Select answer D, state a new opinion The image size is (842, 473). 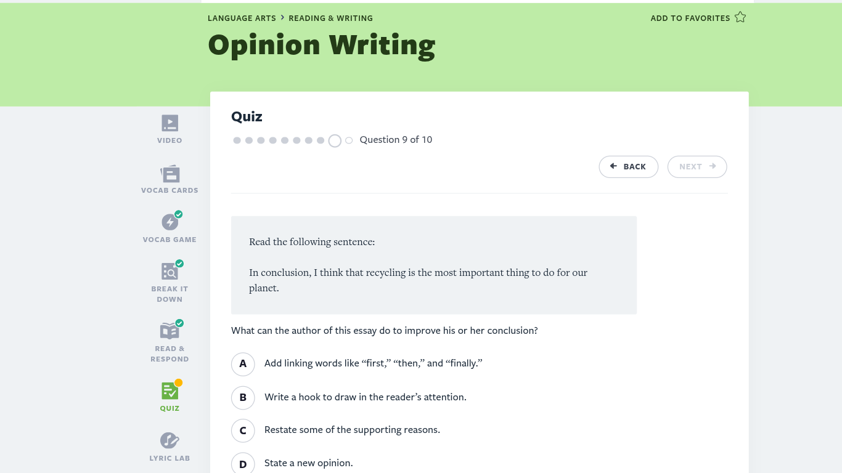click(243, 464)
